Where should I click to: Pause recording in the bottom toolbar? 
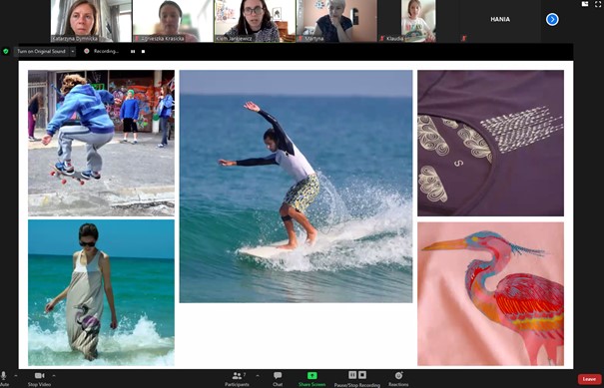352,375
